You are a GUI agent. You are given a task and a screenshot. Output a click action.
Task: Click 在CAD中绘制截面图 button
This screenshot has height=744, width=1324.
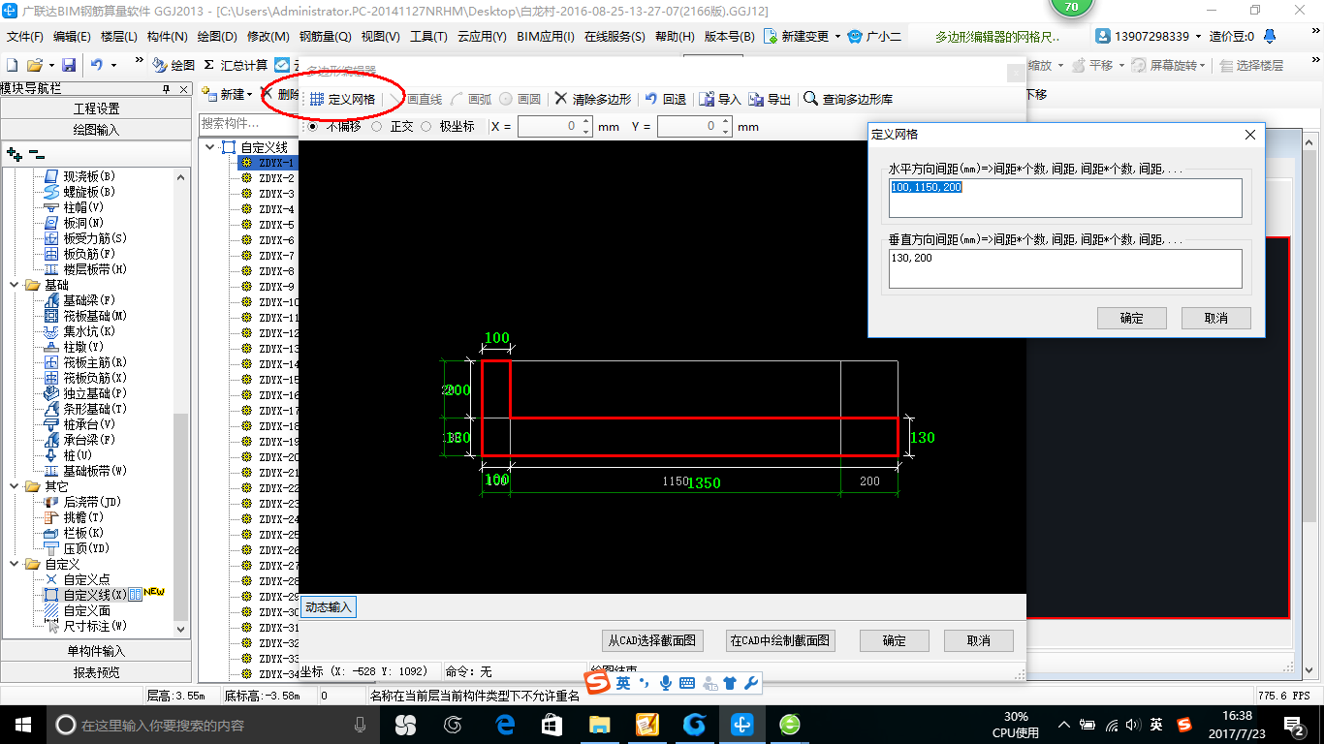pyautogui.click(x=779, y=640)
